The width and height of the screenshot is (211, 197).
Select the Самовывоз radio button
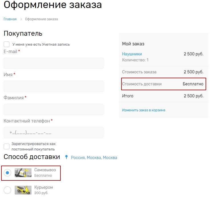[7, 173]
